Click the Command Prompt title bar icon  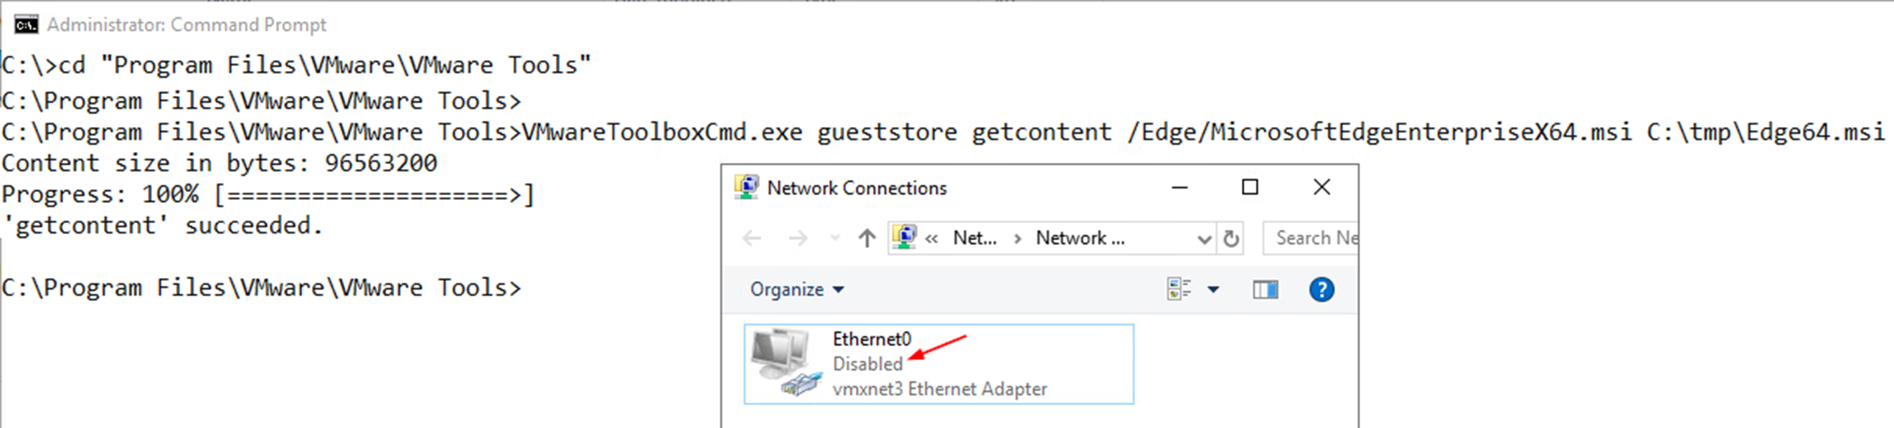tap(26, 25)
